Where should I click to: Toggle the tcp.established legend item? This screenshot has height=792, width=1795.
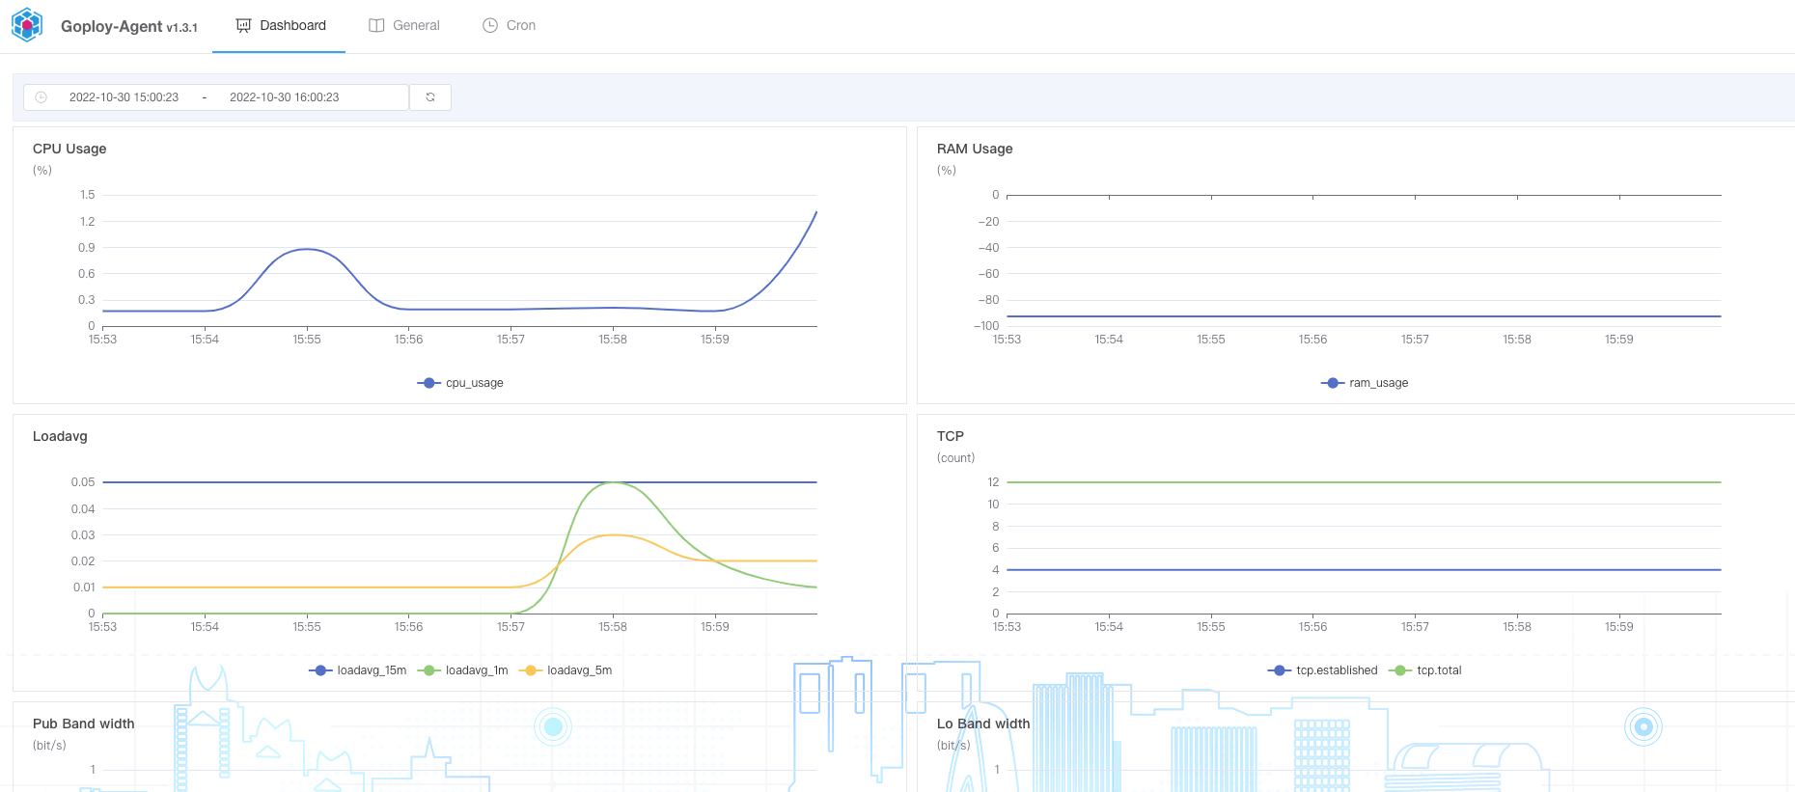click(1323, 670)
